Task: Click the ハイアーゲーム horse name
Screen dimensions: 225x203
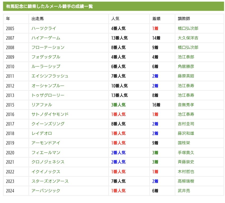Action: tap(46, 38)
